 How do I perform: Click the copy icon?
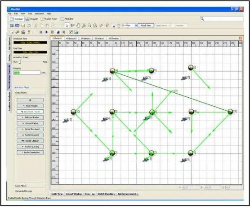coord(41,26)
